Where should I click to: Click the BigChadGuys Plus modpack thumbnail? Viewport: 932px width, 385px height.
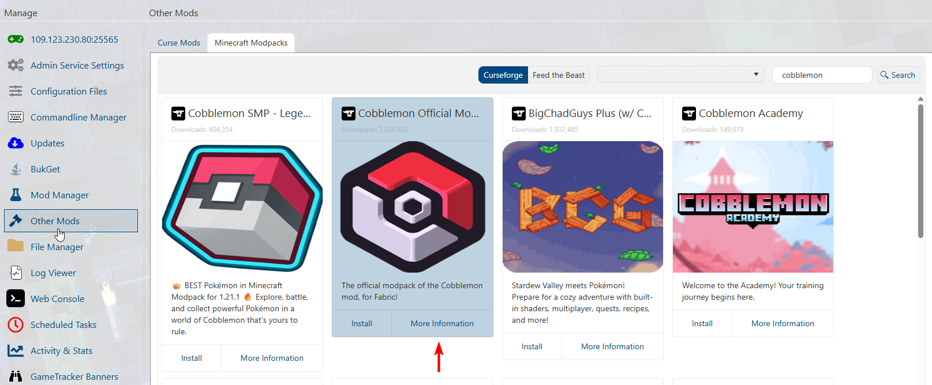click(x=583, y=207)
